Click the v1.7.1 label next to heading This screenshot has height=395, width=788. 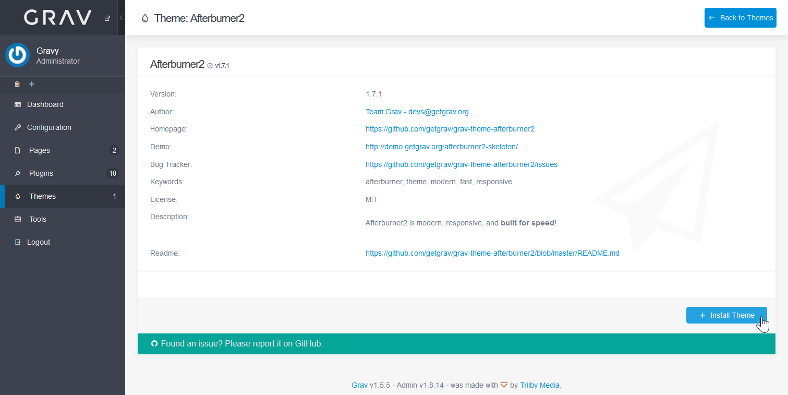click(222, 66)
